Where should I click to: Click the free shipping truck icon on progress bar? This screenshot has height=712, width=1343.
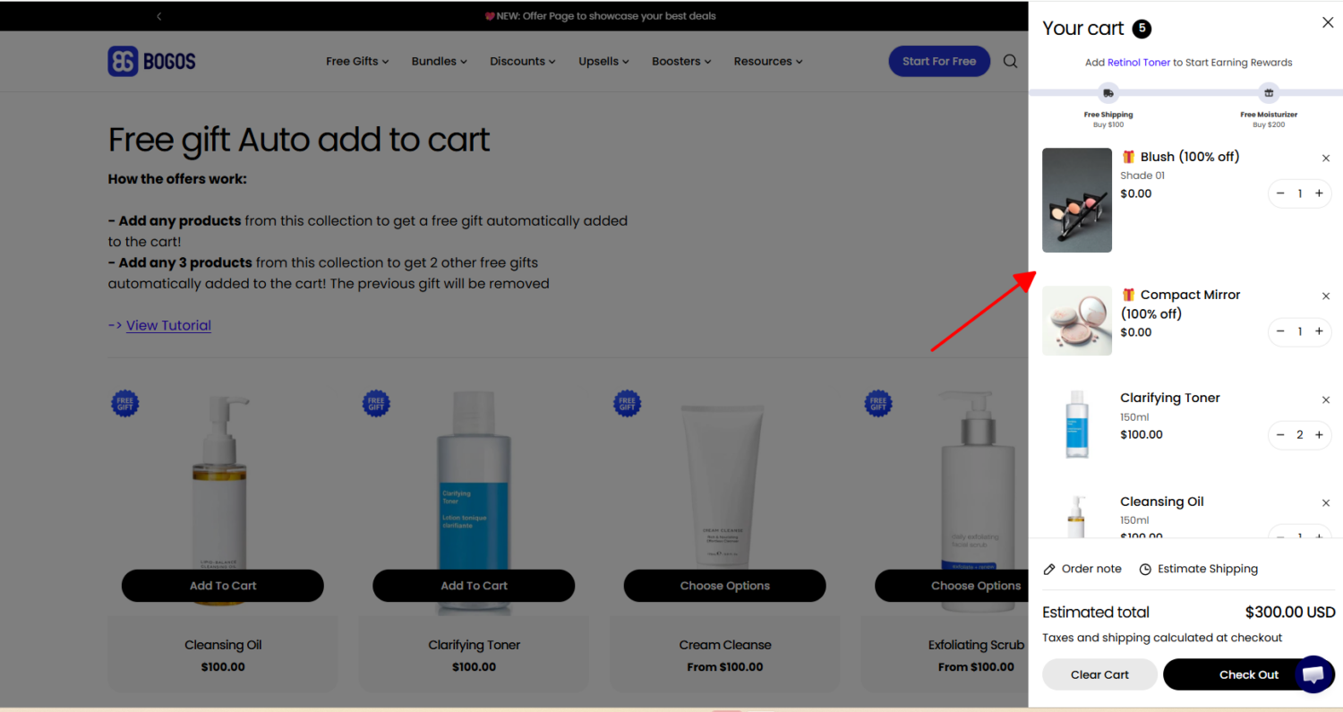coord(1108,92)
